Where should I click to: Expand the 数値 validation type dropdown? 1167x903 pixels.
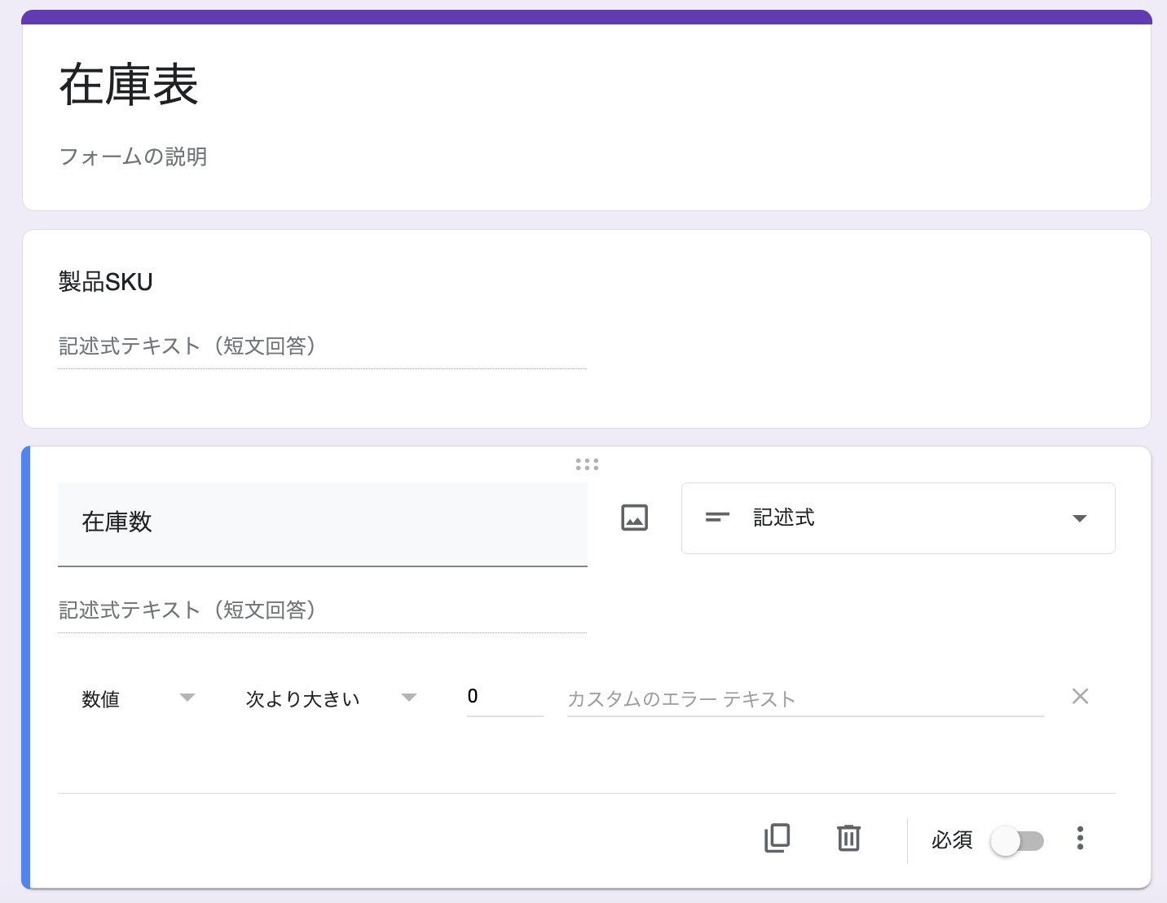(139, 698)
